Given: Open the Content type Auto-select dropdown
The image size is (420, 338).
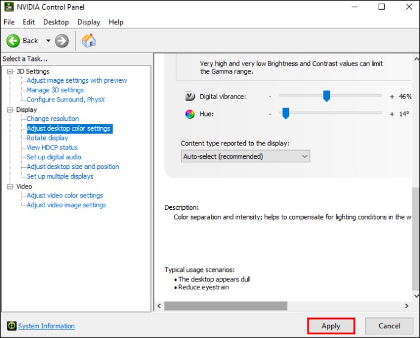Looking at the screenshot, I should coord(246,156).
